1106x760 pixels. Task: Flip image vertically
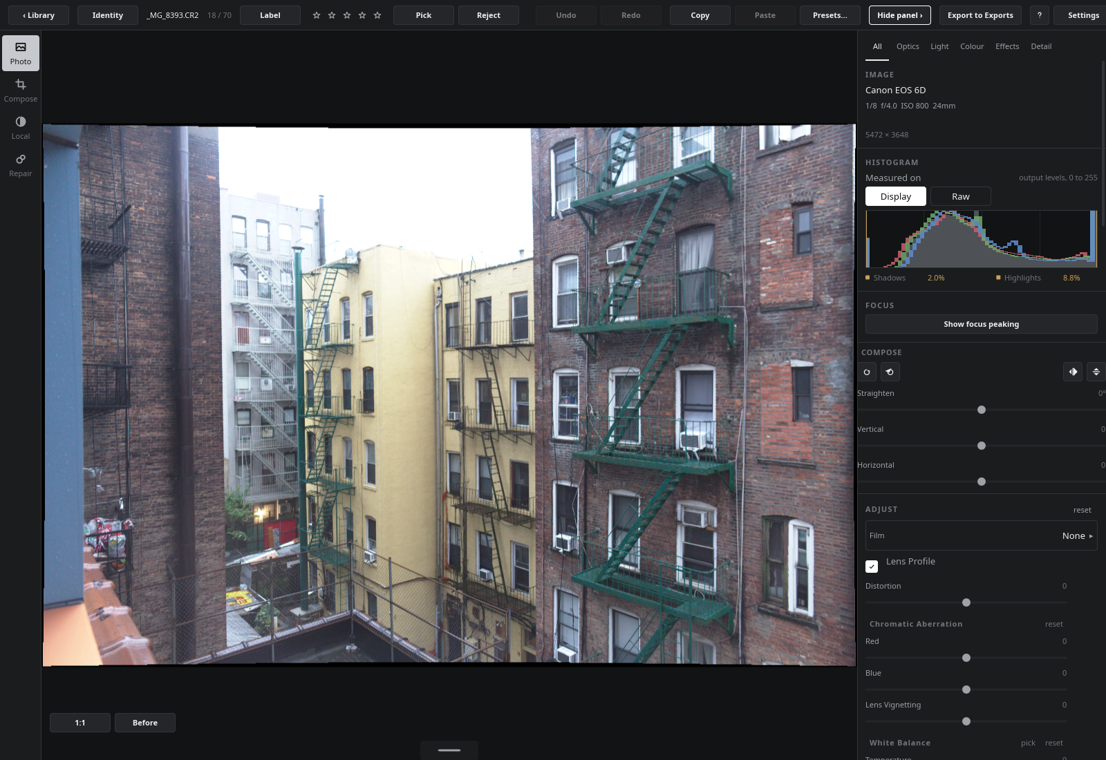click(x=1096, y=372)
